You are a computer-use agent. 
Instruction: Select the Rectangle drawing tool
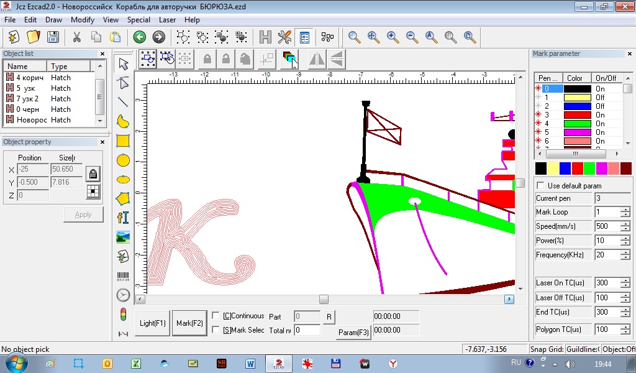(123, 141)
